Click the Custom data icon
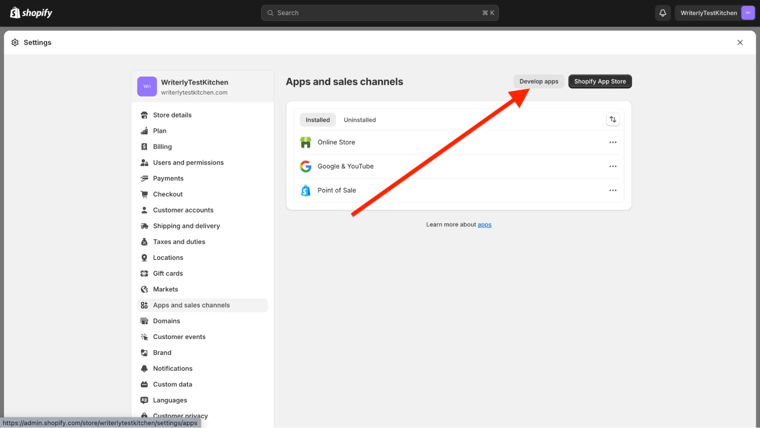The width and height of the screenshot is (760, 428). 144,385
